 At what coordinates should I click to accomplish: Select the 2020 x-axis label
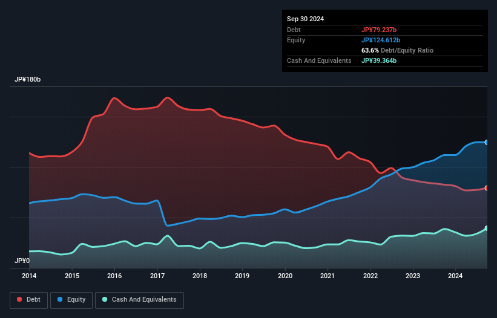[285, 276]
